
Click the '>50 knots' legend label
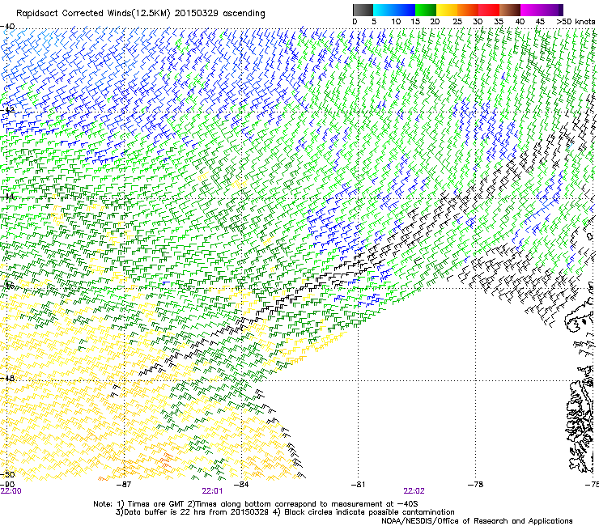tap(576, 22)
